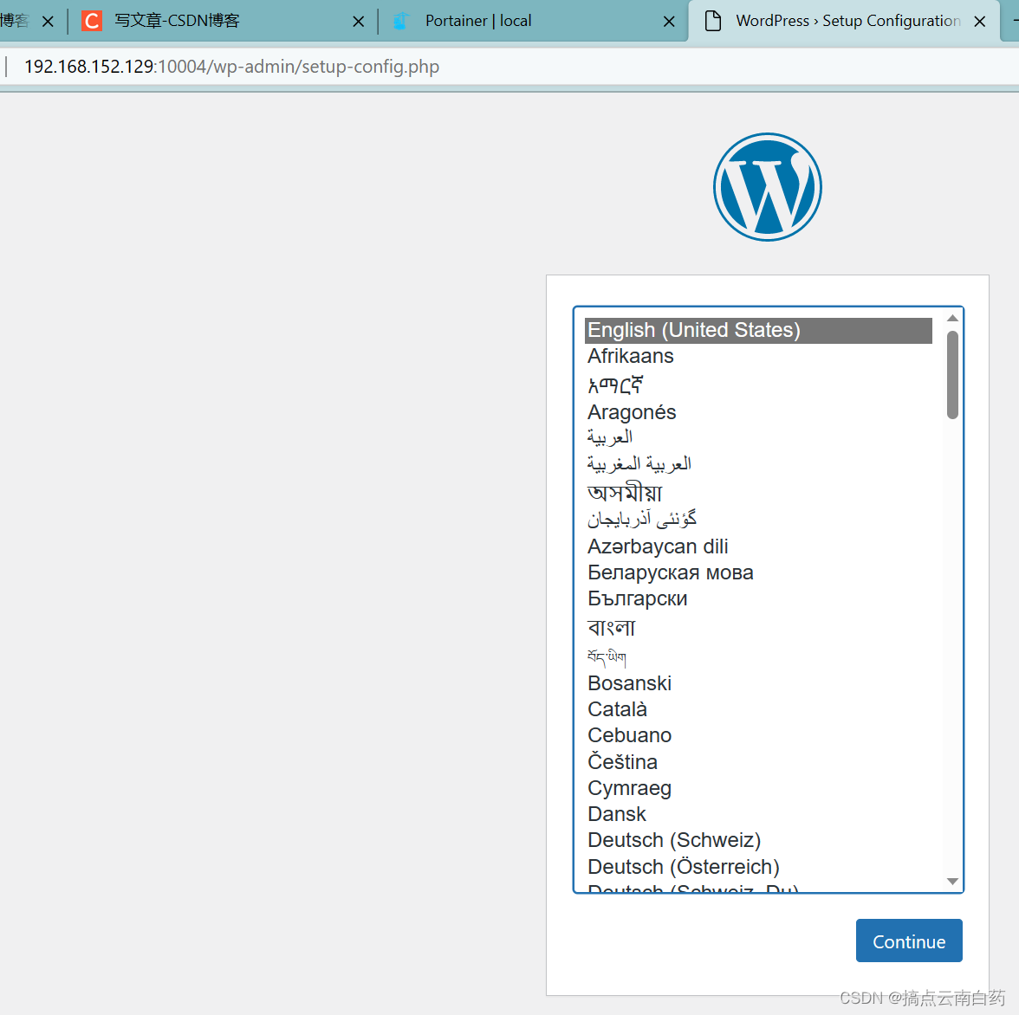Click the CSDN favicon on the tab
Image resolution: width=1019 pixels, height=1015 pixels.
(92, 21)
